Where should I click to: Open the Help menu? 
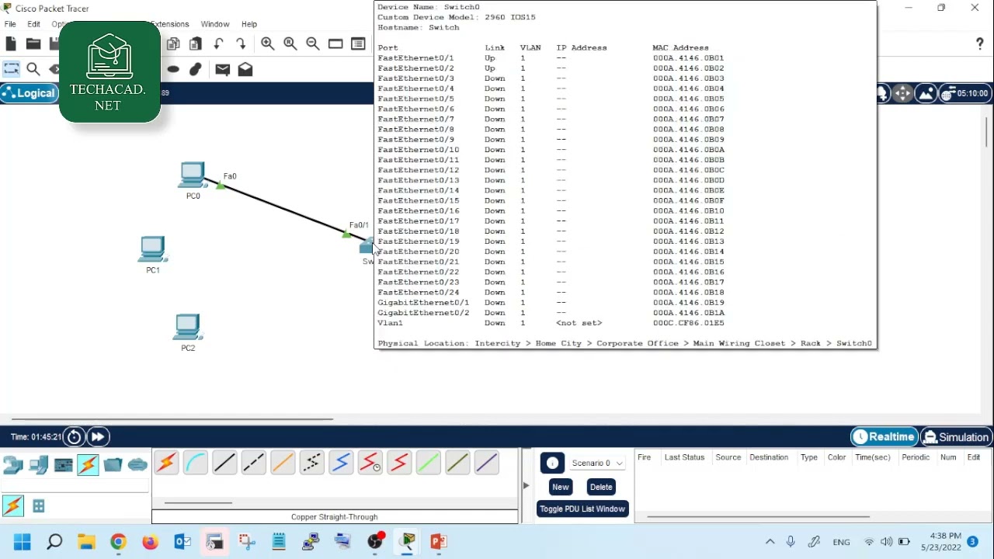point(249,24)
